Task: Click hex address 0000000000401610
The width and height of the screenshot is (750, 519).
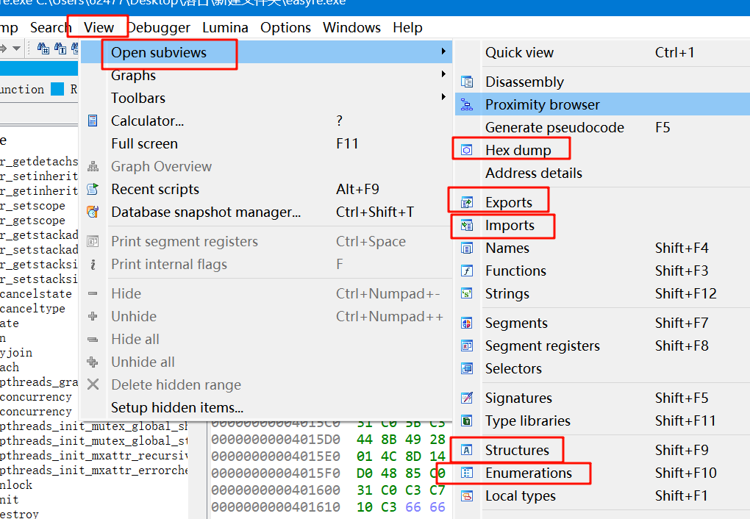Action: coord(276,507)
